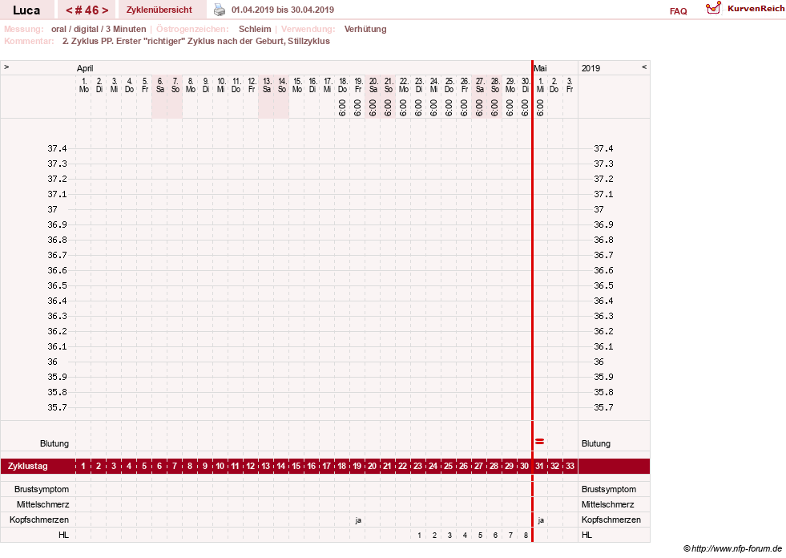Image resolution: width=786 pixels, height=558 pixels.
Task: Click the Schleim value text
Action: click(x=255, y=29)
